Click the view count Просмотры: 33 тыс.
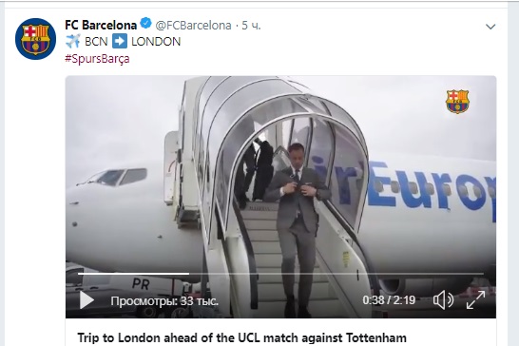This screenshot has width=519, height=346. click(x=164, y=301)
